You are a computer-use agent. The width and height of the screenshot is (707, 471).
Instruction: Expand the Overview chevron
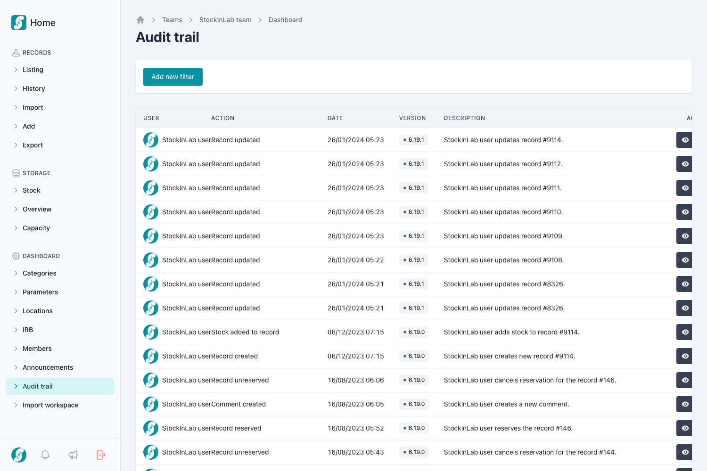point(16,209)
